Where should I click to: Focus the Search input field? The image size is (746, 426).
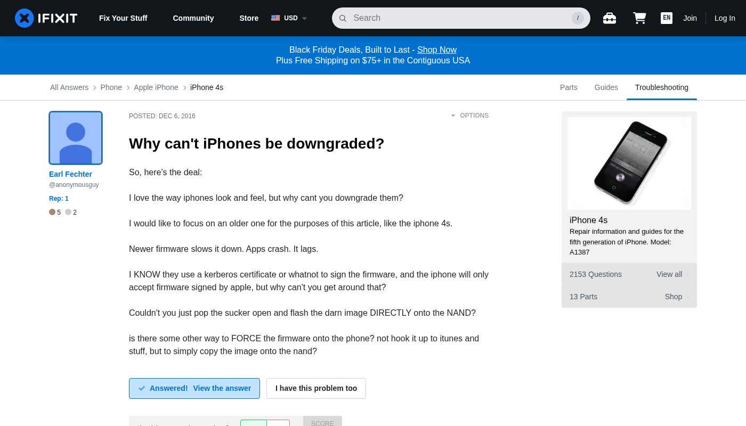(458, 18)
